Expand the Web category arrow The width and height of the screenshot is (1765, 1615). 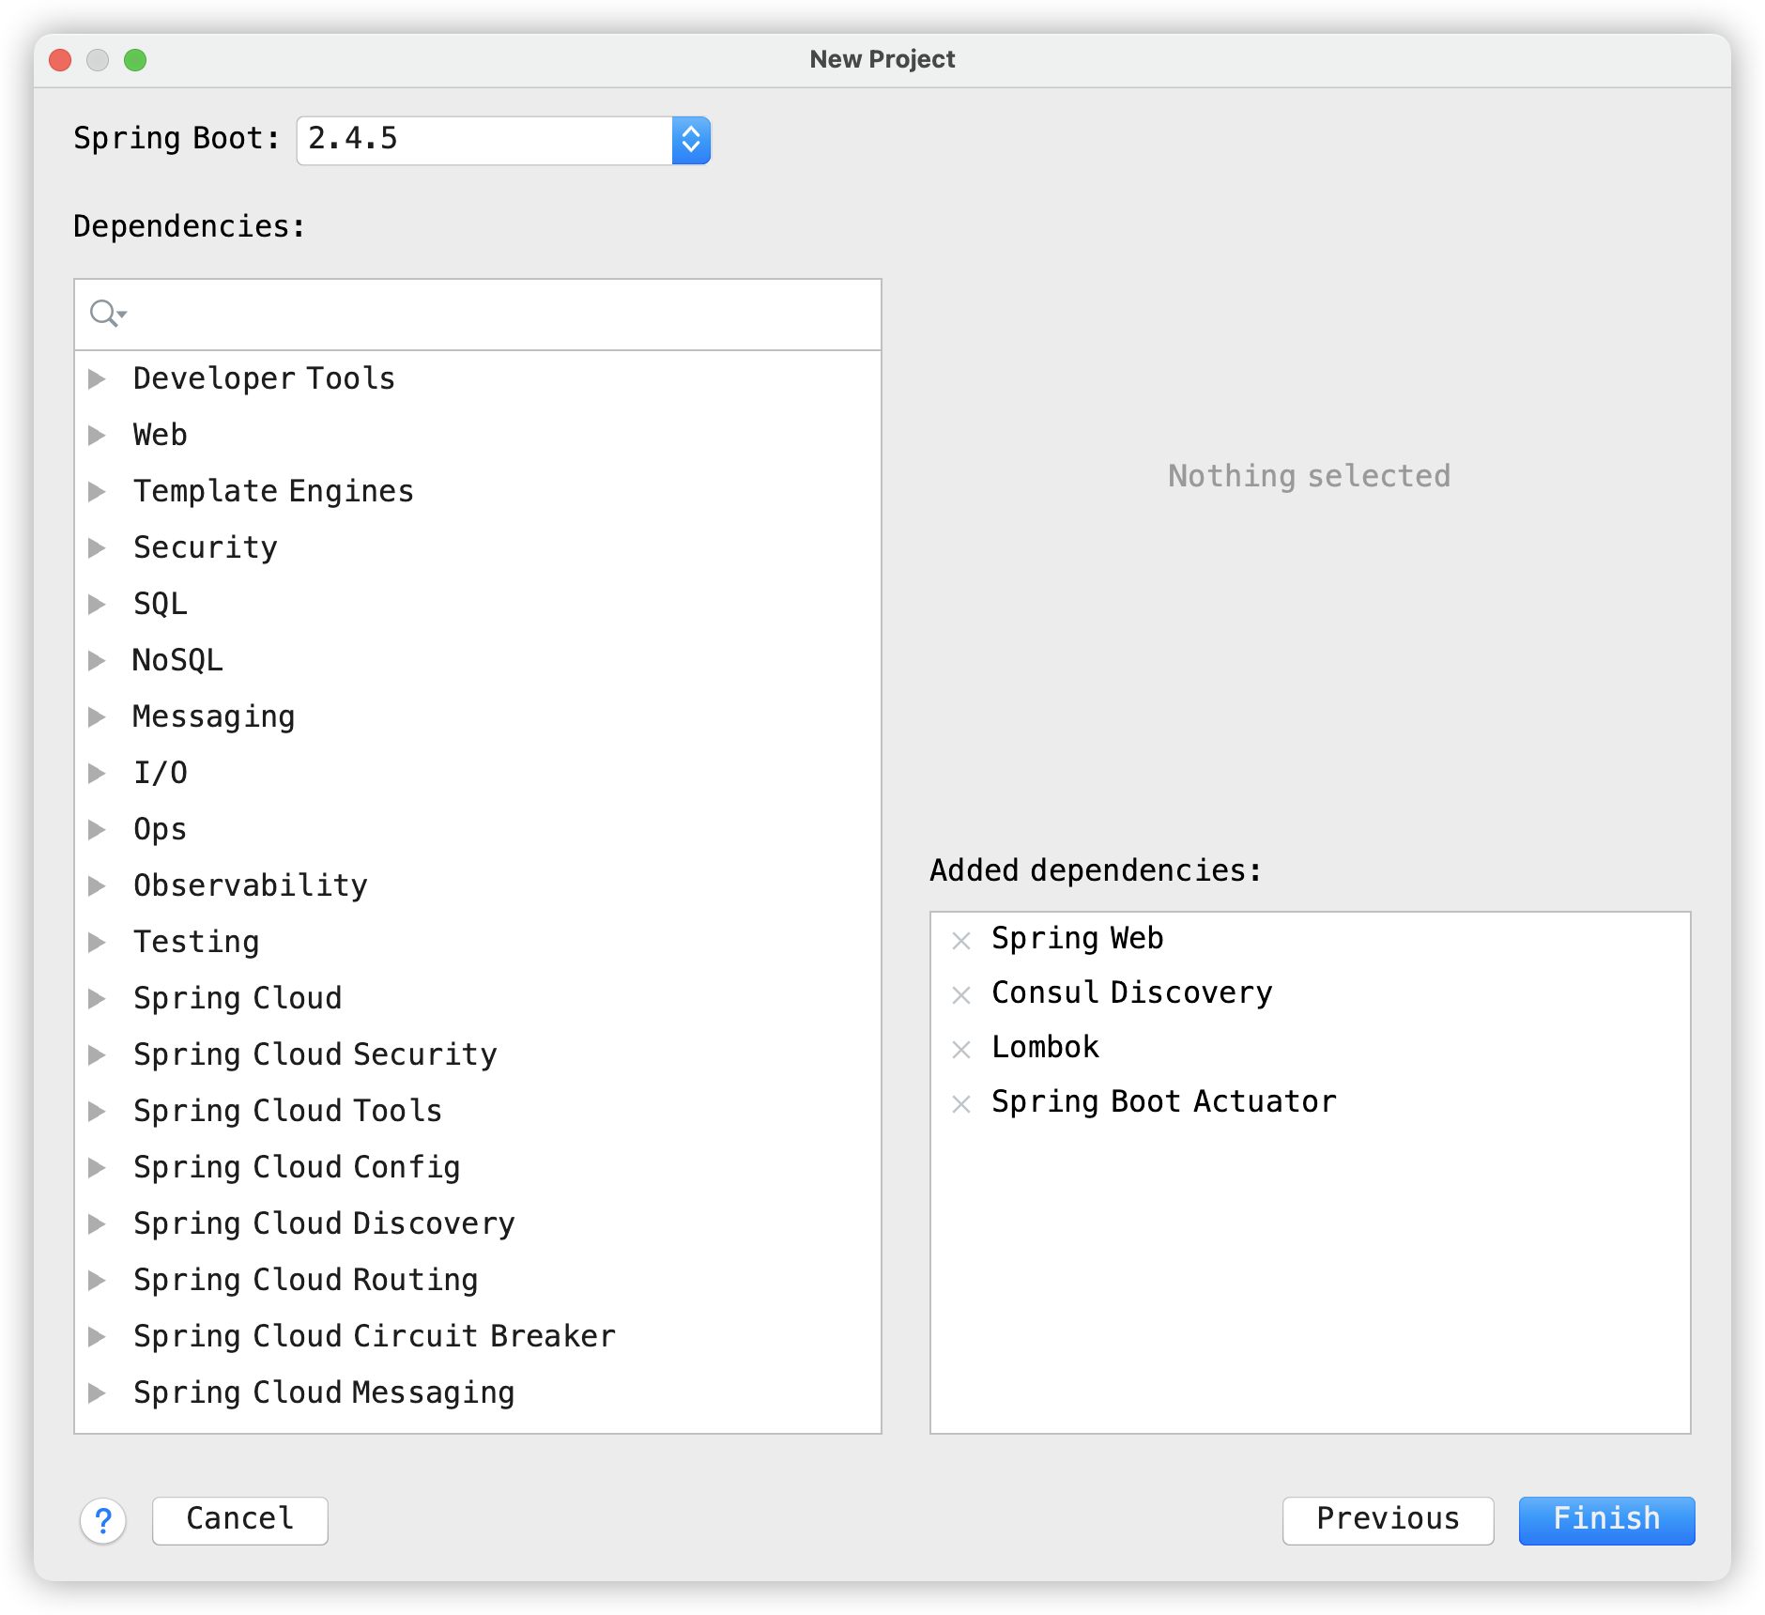coord(97,435)
